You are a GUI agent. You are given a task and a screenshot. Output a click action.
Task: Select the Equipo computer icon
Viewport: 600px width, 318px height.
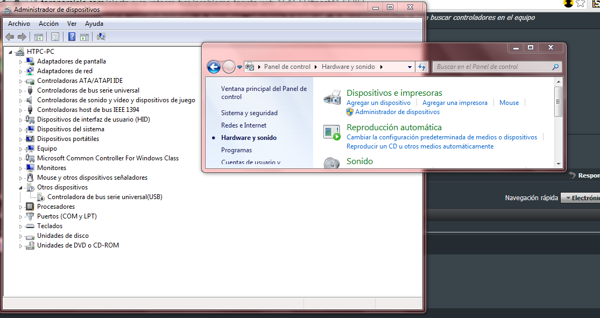click(x=30, y=149)
